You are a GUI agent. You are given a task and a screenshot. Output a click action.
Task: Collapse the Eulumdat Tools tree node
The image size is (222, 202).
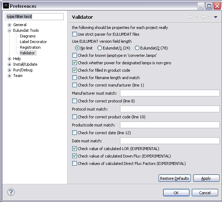[x=9, y=30]
